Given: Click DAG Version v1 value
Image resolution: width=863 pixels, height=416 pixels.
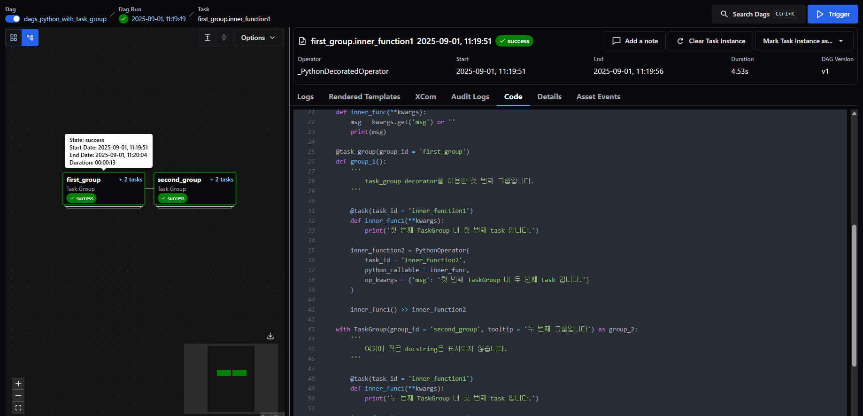Looking at the screenshot, I should click(x=825, y=71).
